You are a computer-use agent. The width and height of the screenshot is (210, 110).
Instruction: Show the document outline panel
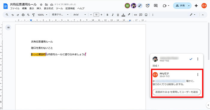(x=8, y=28)
